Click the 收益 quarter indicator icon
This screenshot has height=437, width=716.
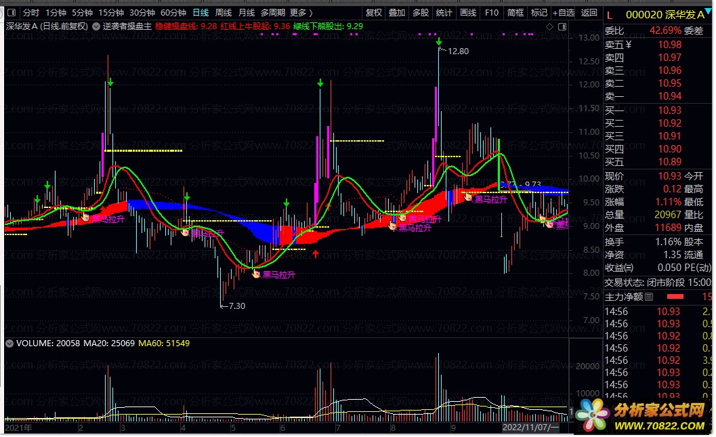[x=629, y=268]
